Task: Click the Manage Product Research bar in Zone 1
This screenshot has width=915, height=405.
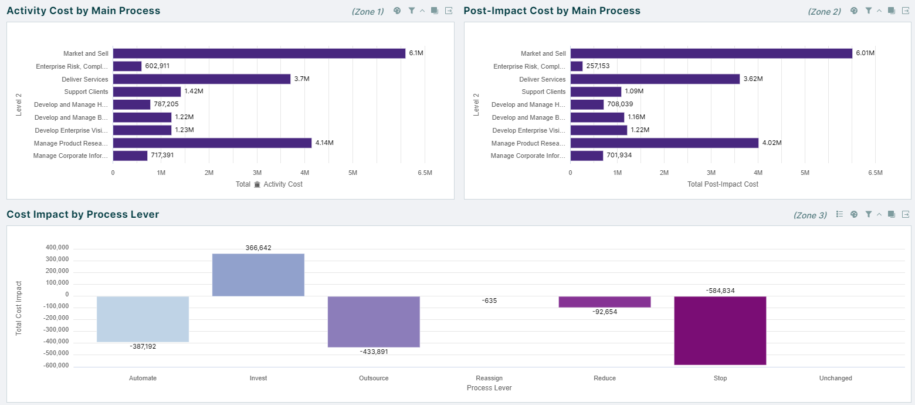Action: [212, 143]
